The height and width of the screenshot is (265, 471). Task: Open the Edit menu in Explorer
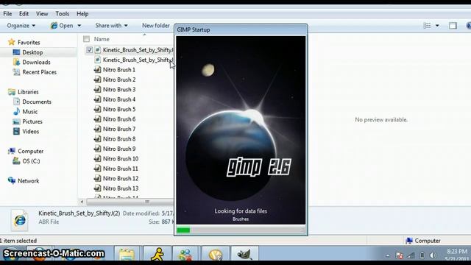coord(24,14)
